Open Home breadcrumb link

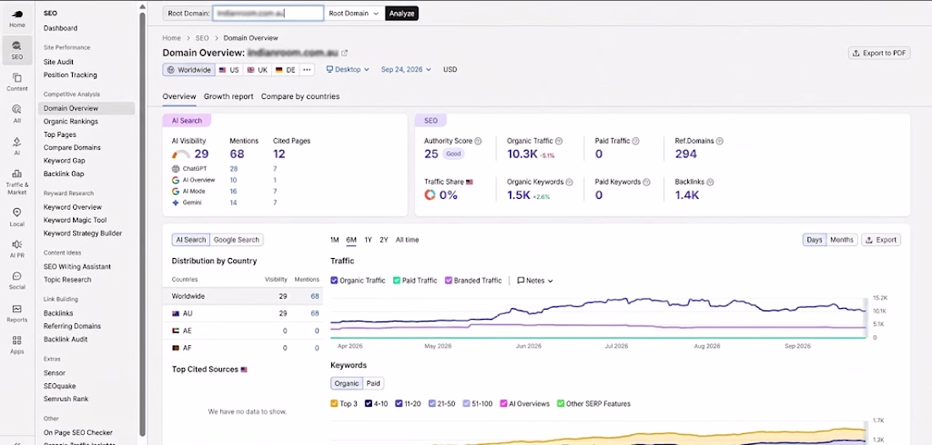coord(171,38)
